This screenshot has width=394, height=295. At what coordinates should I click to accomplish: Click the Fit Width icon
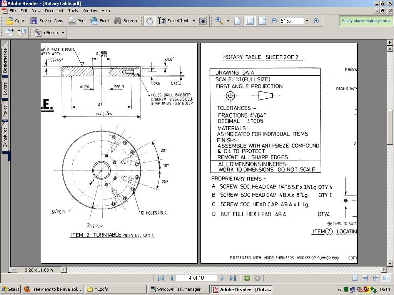[x=262, y=21]
